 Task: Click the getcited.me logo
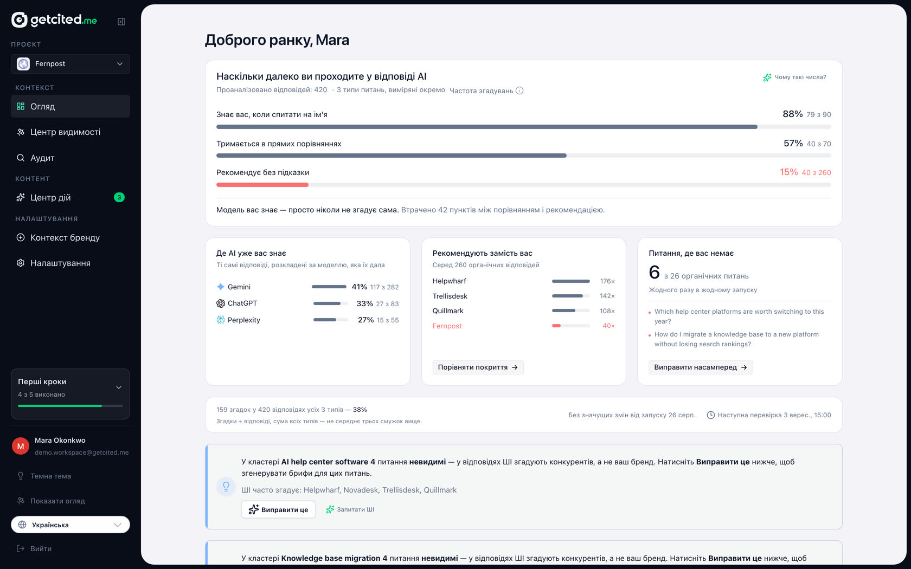[x=54, y=20]
